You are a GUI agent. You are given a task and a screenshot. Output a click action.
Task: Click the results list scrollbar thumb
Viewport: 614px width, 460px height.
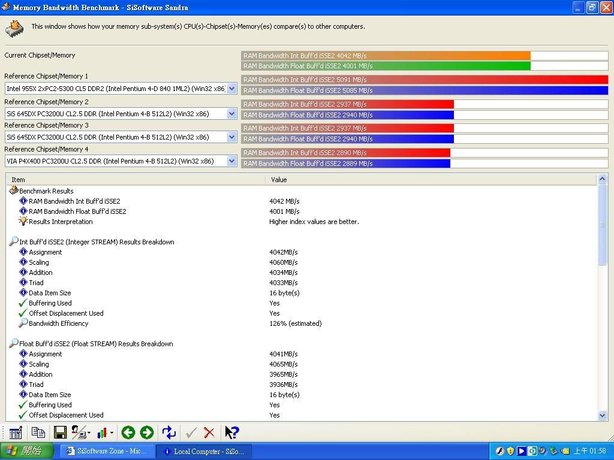point(602,225)
